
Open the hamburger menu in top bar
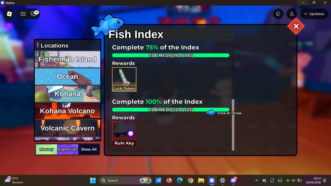[x=23, y=14]
